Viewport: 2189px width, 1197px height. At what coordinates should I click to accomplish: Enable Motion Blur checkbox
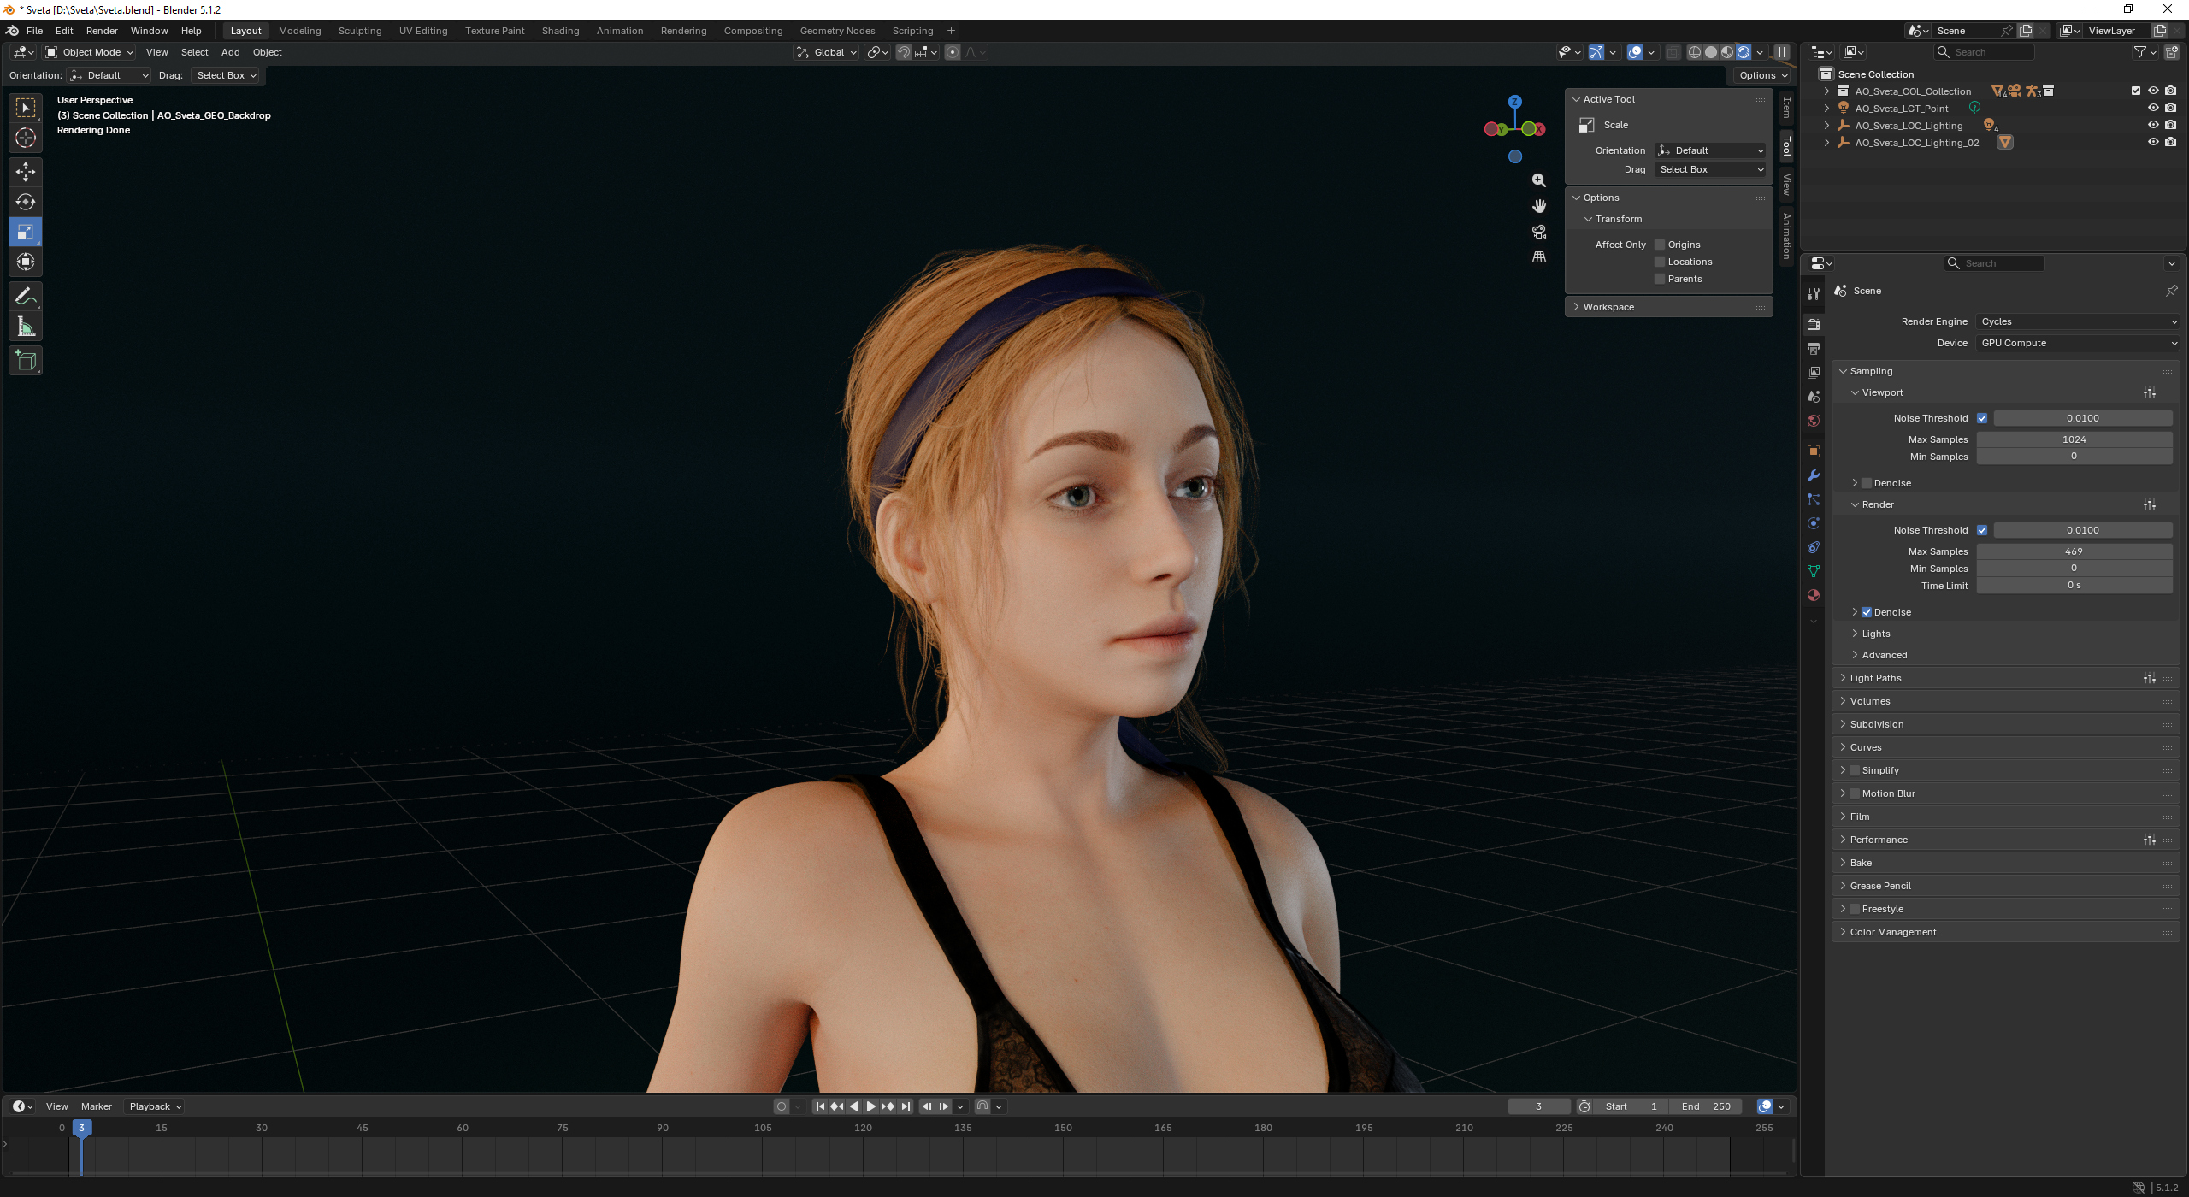tap(1855, 793)
